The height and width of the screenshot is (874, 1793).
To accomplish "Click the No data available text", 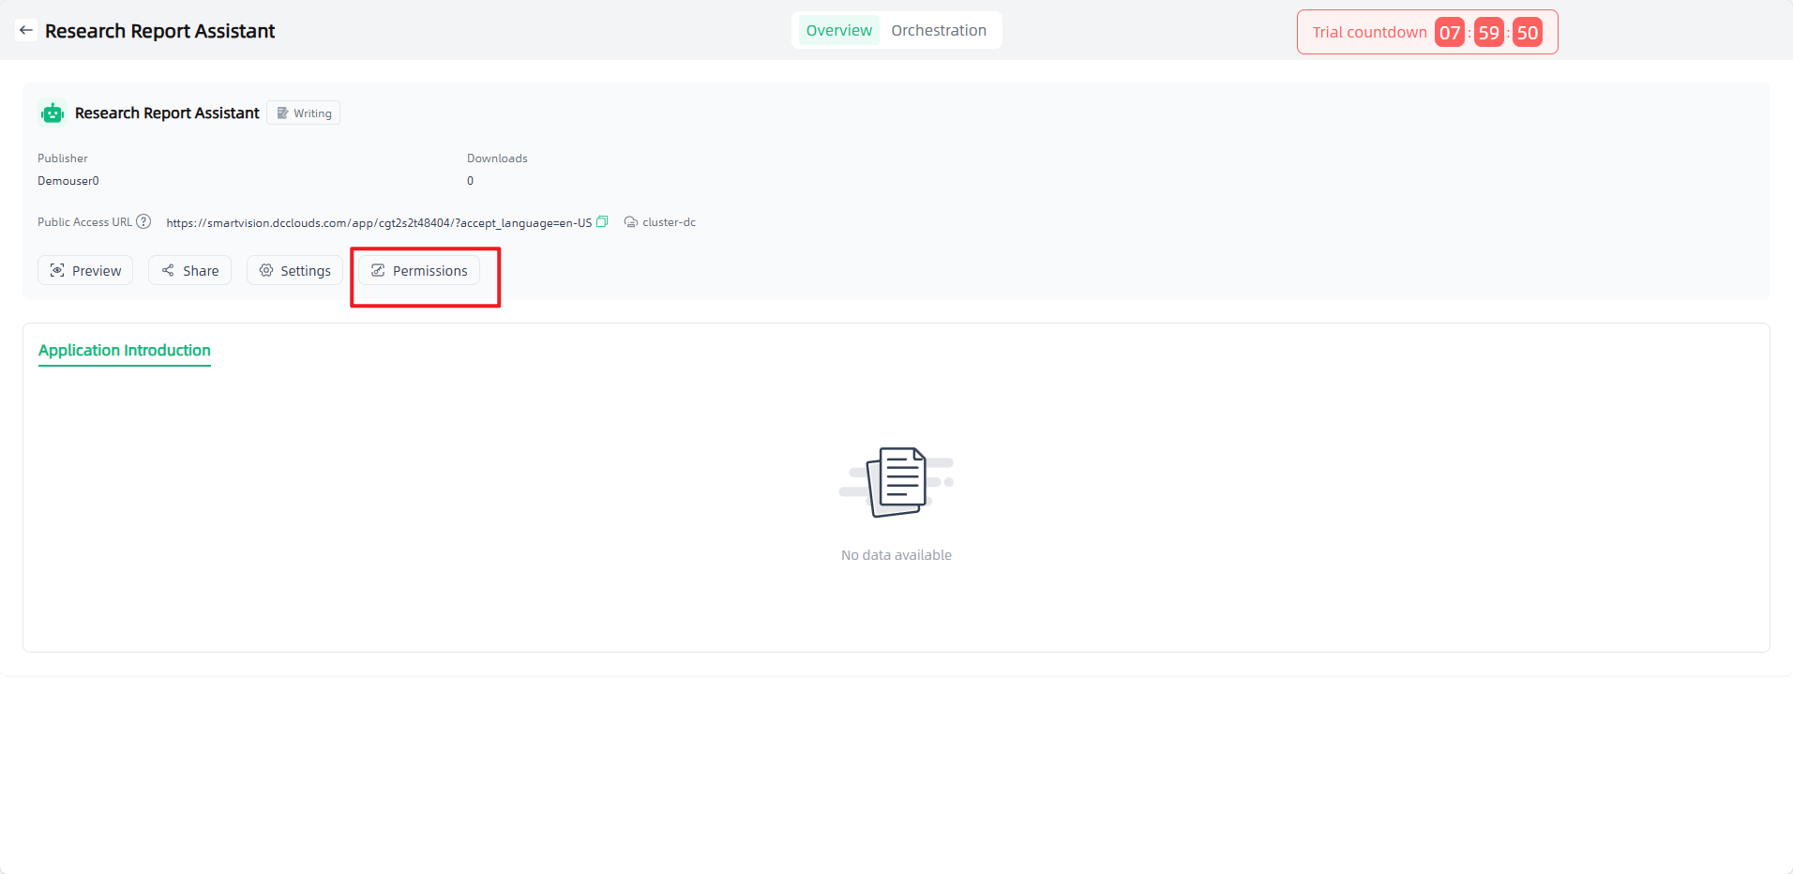I will pos(896,555).
